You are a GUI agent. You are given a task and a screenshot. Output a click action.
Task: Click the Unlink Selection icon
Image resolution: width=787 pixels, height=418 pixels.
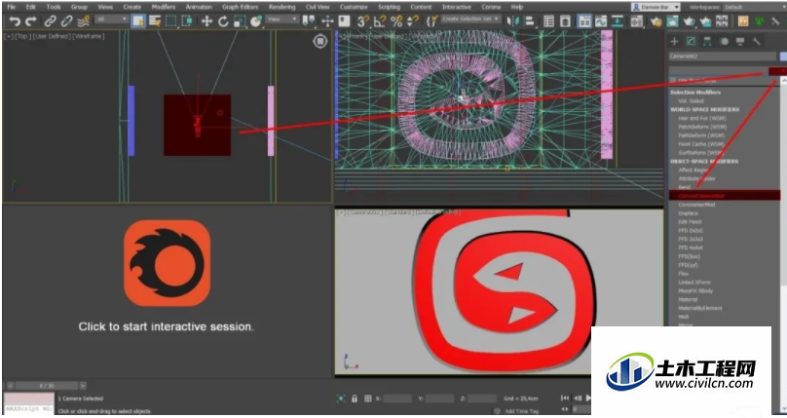(x=67, y=21)
